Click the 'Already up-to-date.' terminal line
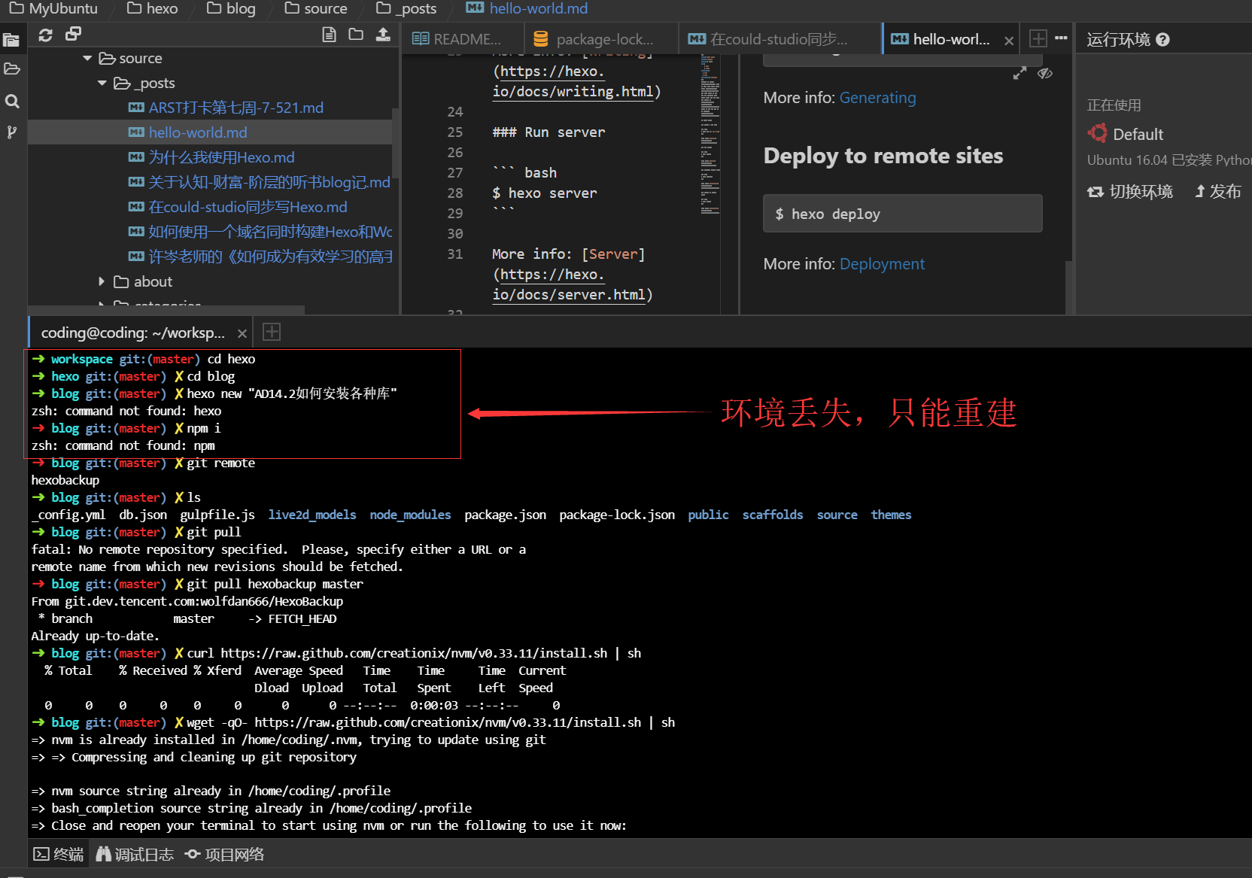Viewport: 1252px width, 878px height. coord(96,636)
